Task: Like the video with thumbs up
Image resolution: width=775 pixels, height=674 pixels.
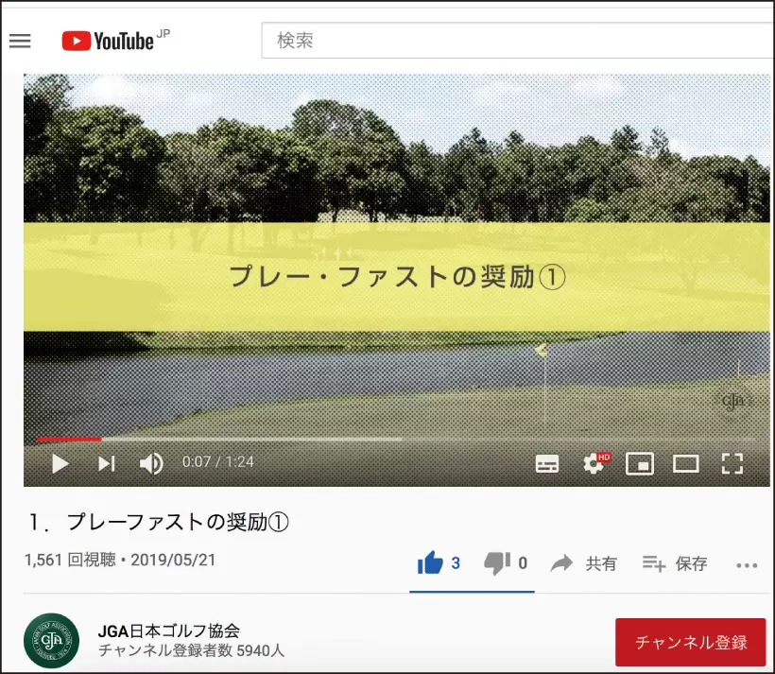Action: (430, 562)
